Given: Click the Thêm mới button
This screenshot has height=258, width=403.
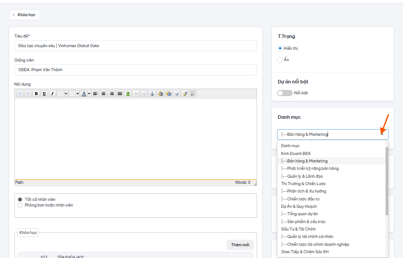Looking at the screenshot, I should [x=240, y=245].
